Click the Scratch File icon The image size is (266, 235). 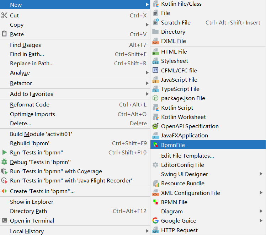[x=155, y=22]
